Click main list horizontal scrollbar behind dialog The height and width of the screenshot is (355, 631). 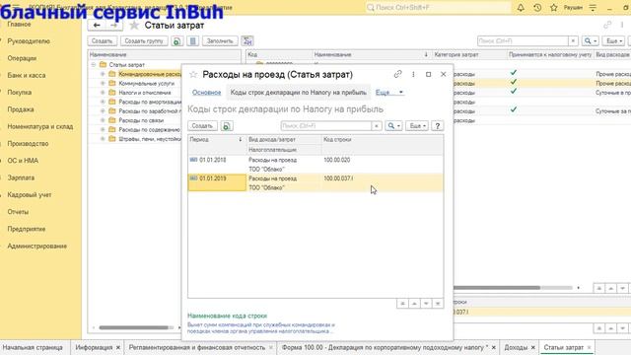pos(497,288)
